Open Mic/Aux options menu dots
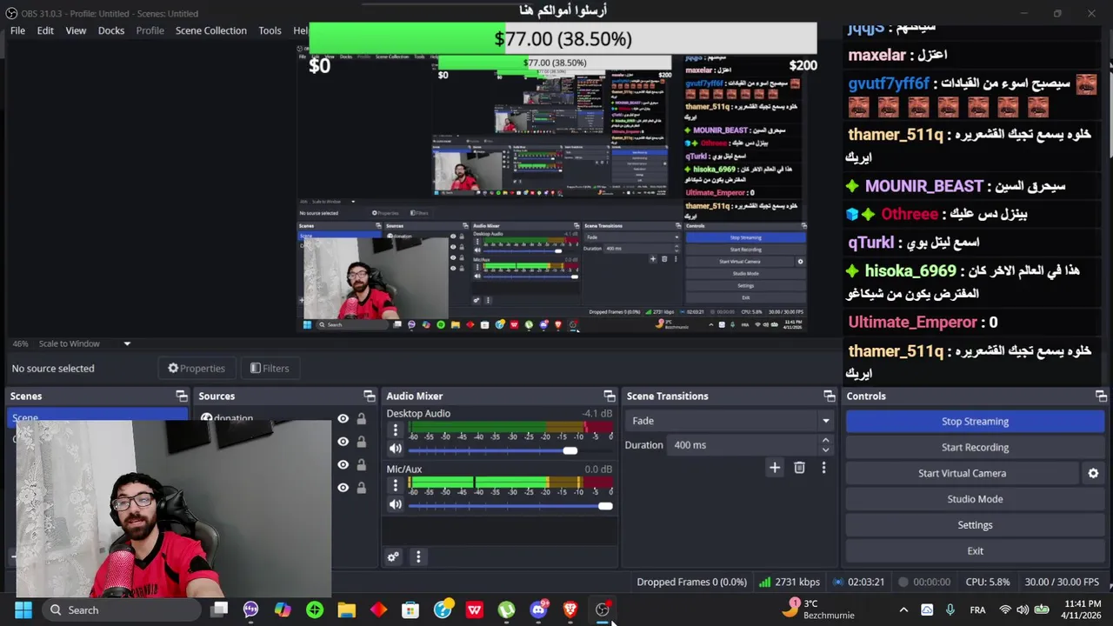Screen dimensions: 1113x626 click(396, 485)
